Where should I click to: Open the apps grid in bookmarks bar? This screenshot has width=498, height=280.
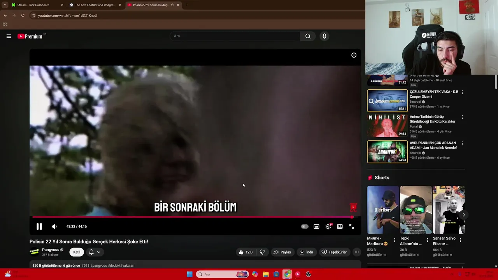(5, 24)
